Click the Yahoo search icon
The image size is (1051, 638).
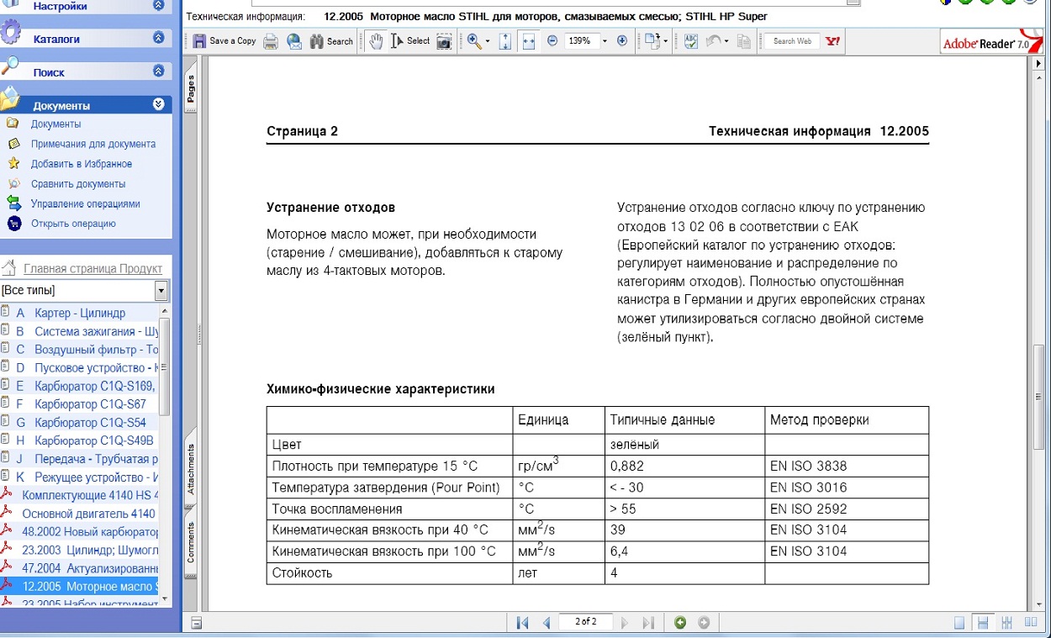pyautogui.click(x=833, y=40)
